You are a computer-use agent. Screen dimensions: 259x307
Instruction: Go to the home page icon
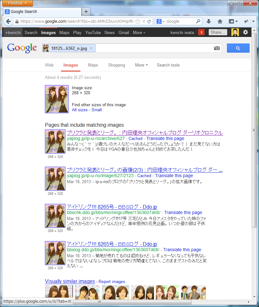click(x=220, y=21)
